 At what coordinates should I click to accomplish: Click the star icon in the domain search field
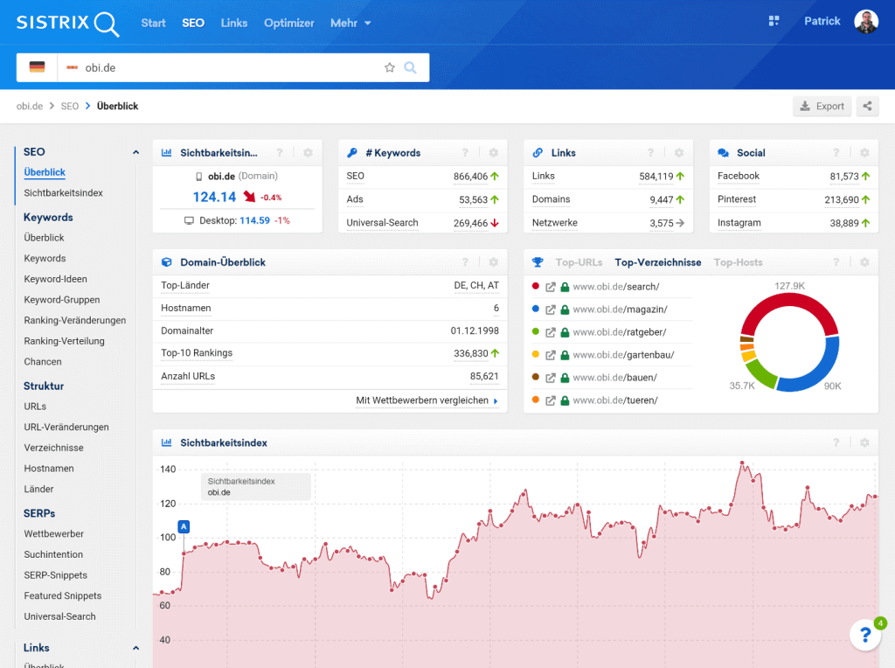click(x=389, y=66)
